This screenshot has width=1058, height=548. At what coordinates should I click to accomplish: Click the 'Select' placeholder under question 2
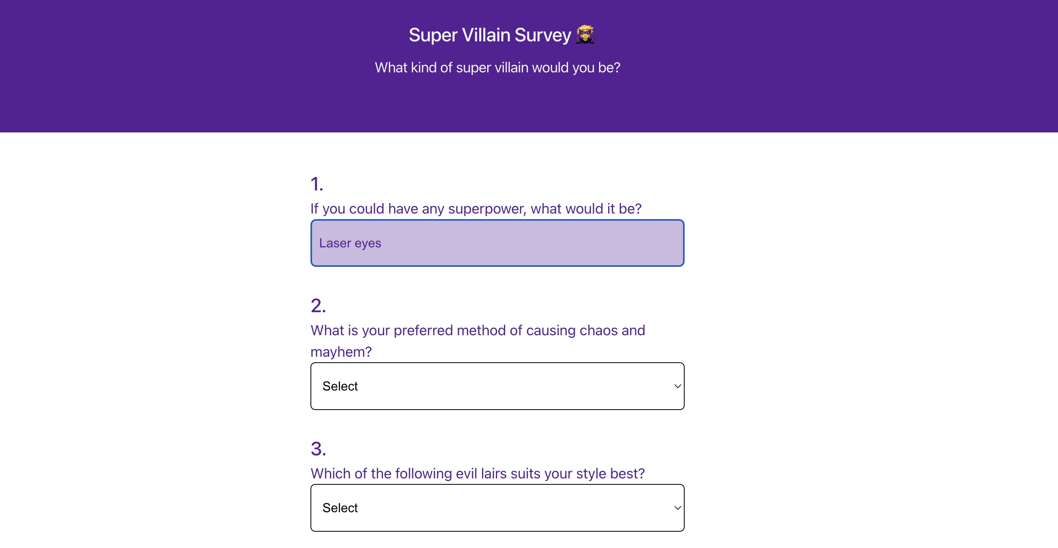340,386
